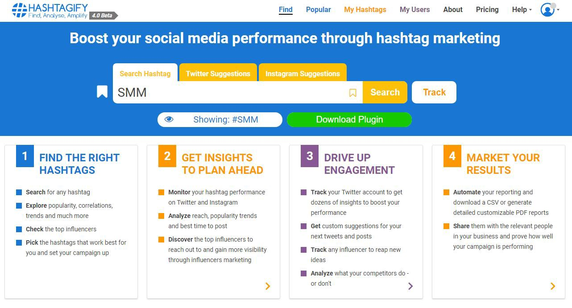Click the 4.0 Beta version badge

click(x=103, y=16)
